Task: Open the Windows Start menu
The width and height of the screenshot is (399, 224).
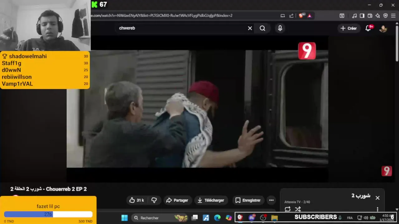Action: (124, 218)
